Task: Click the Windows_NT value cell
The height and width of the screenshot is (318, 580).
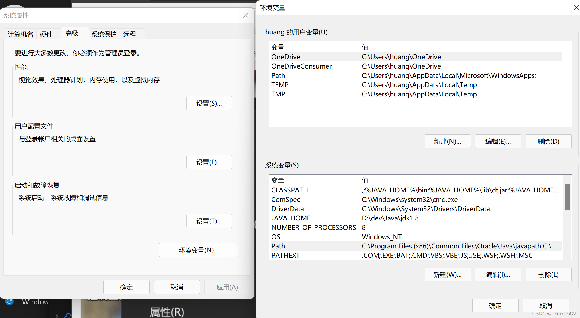Action: tap(382, 237)
